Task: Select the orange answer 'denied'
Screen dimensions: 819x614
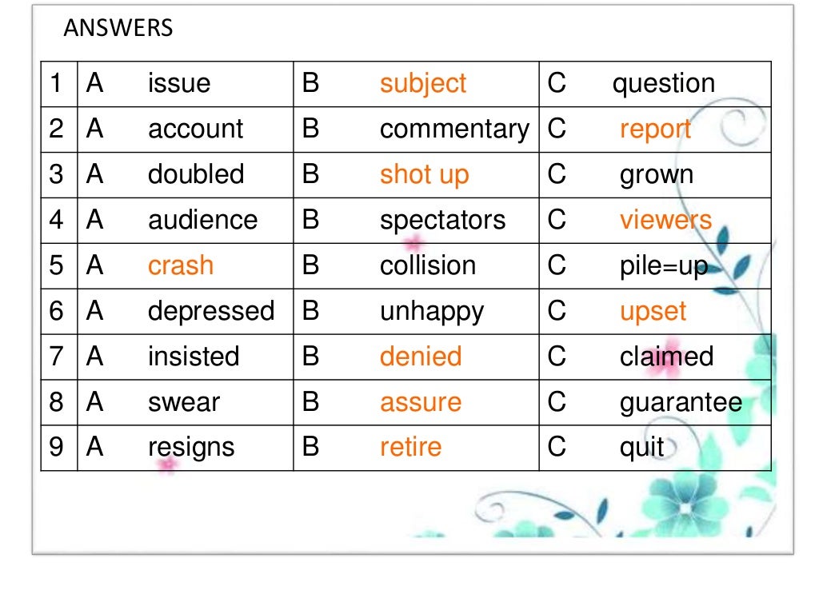Action: click(421, 357)
